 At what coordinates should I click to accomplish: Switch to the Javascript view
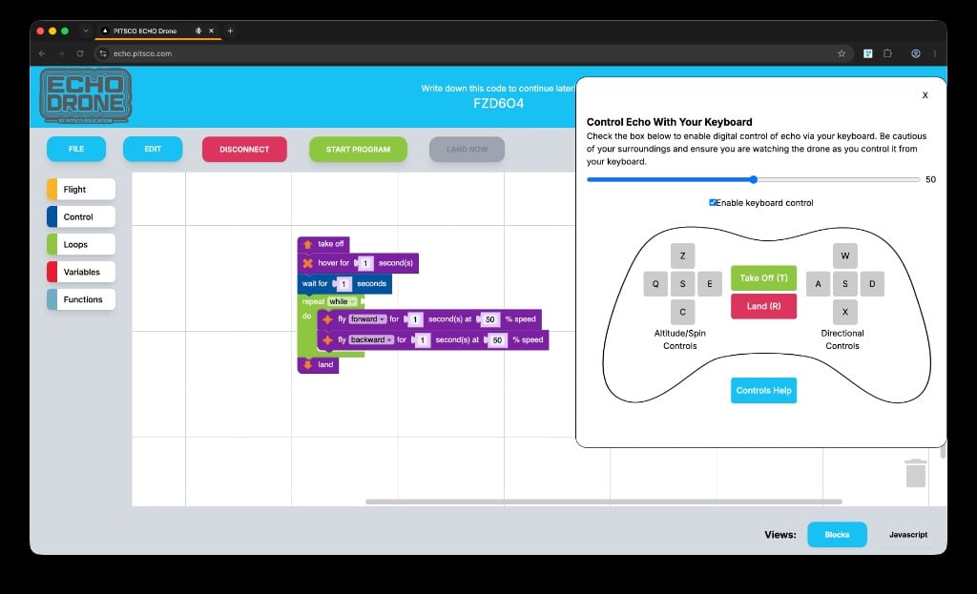(x=908, y=535)
